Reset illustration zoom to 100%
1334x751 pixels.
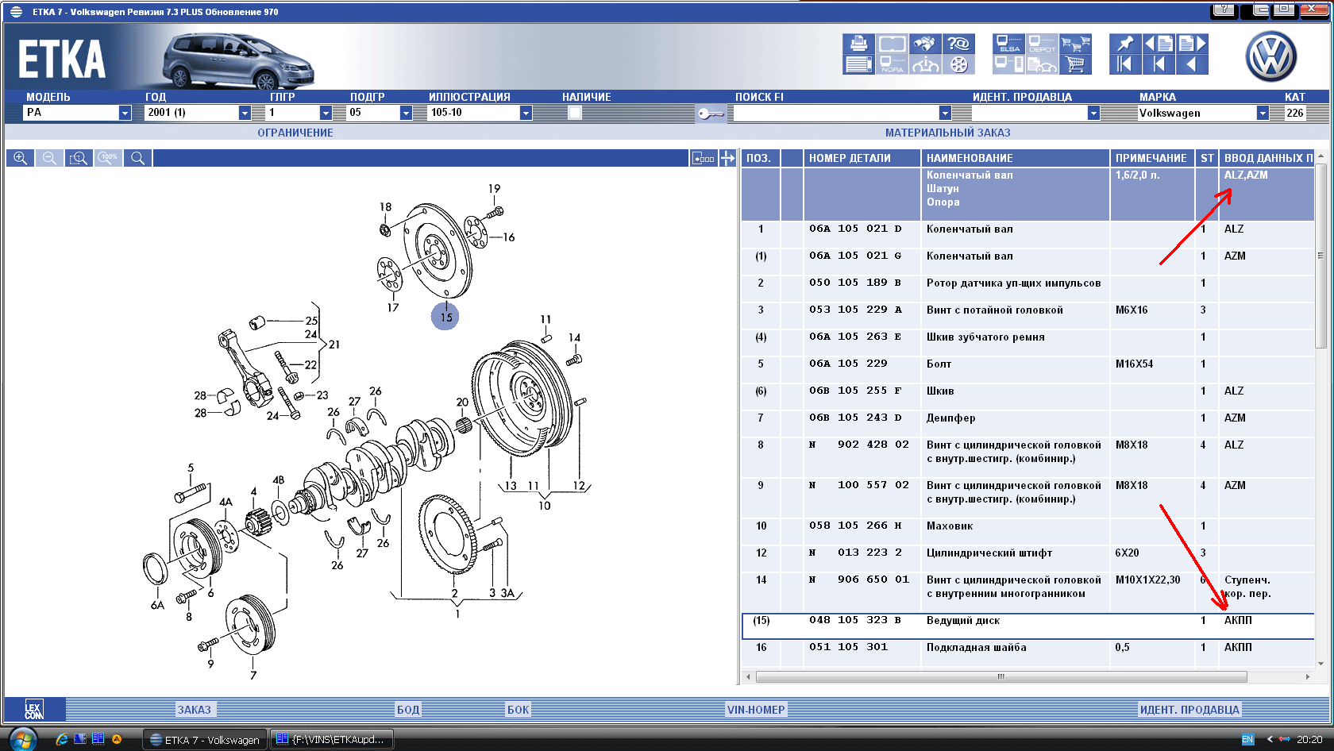point(108,158)
